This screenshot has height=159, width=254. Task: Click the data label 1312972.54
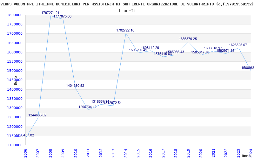pyautogui.click(x=113, y=103)
